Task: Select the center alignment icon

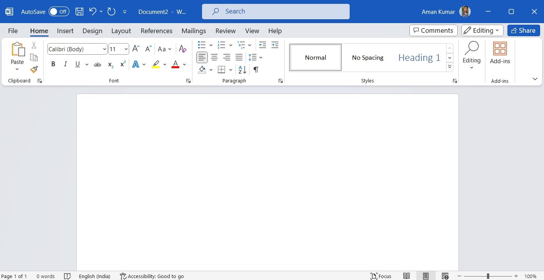Action: [x=214, y=57]
